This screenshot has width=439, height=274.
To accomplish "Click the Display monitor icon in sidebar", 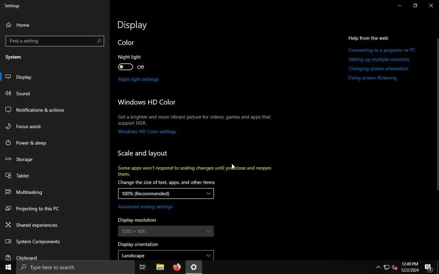I will 8,77.
